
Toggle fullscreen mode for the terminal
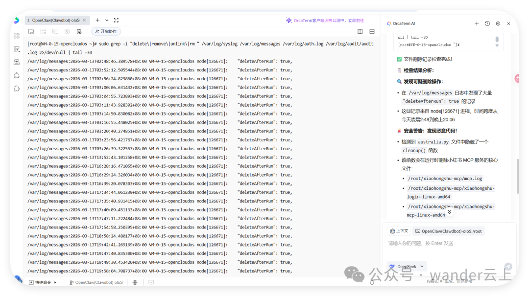116,20
